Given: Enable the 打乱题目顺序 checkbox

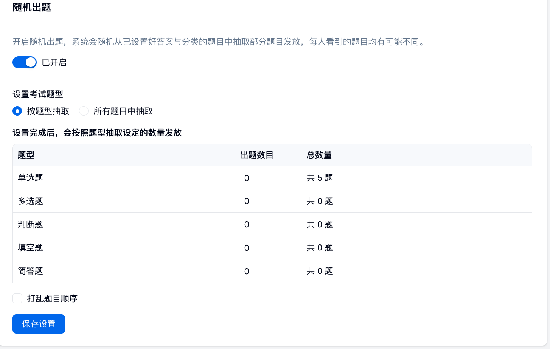Looking at the screenshot, I should coord(17,298).
